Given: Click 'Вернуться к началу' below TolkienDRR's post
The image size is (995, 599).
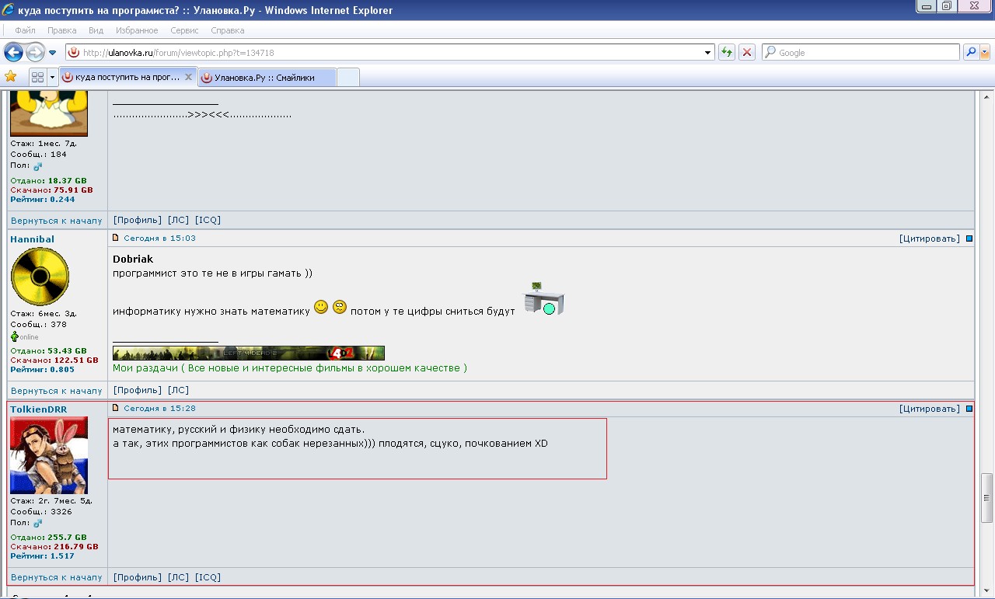Looking at the screenshot, I should (57, 578).
